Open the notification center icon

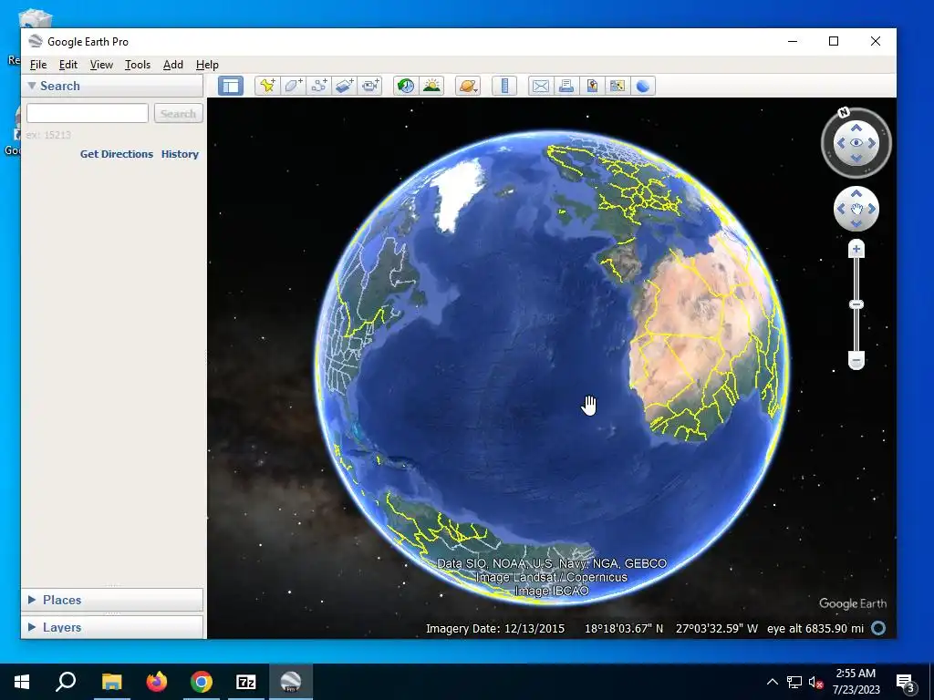[905, 683]
